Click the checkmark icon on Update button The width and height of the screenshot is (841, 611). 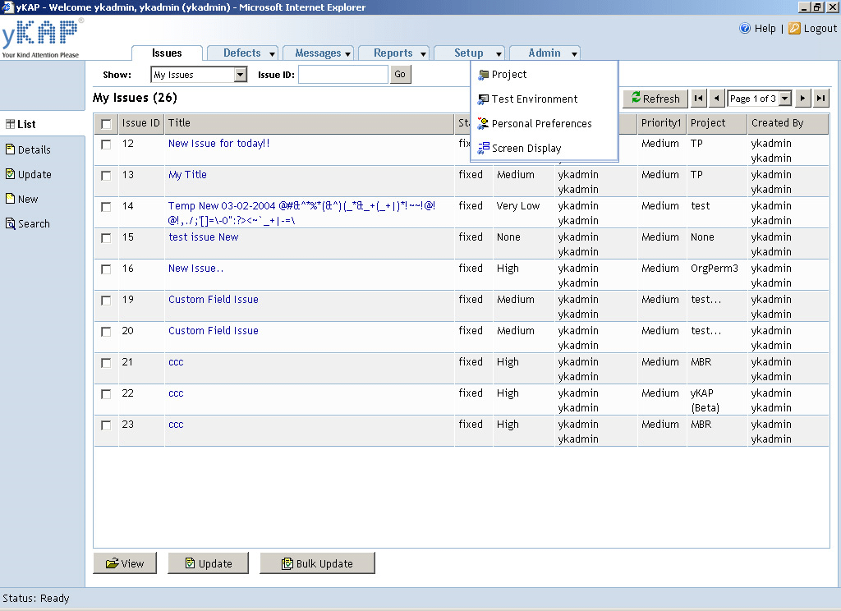[x=190, y=563]
